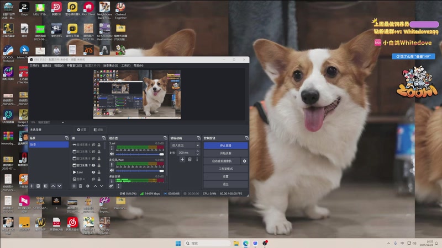This screenshot has width=442, height=248.
Task: Unlock the 窗口采集 11 source
Action: point(99,165)
